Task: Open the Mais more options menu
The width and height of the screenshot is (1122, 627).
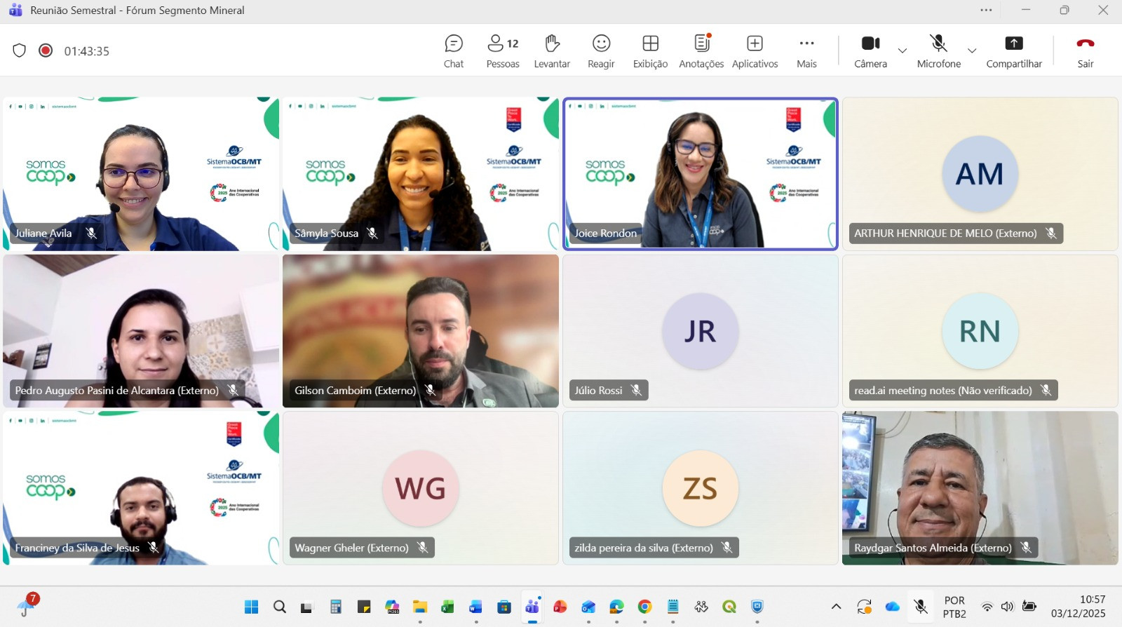Action: click(x=806, y=51)
